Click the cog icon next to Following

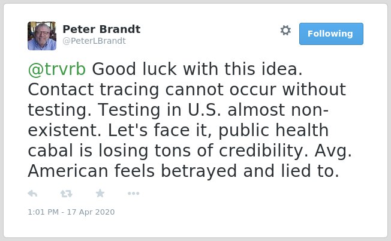[285, 31]
